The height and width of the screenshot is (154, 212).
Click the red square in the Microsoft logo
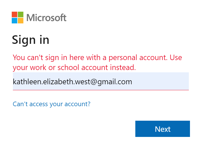pyautogui.click(x=14, y=15)
